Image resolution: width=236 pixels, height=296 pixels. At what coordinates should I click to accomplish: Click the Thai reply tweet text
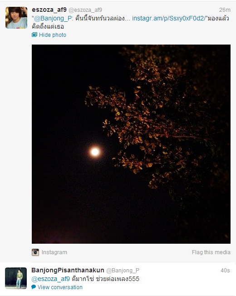click(x=106, y=279)
